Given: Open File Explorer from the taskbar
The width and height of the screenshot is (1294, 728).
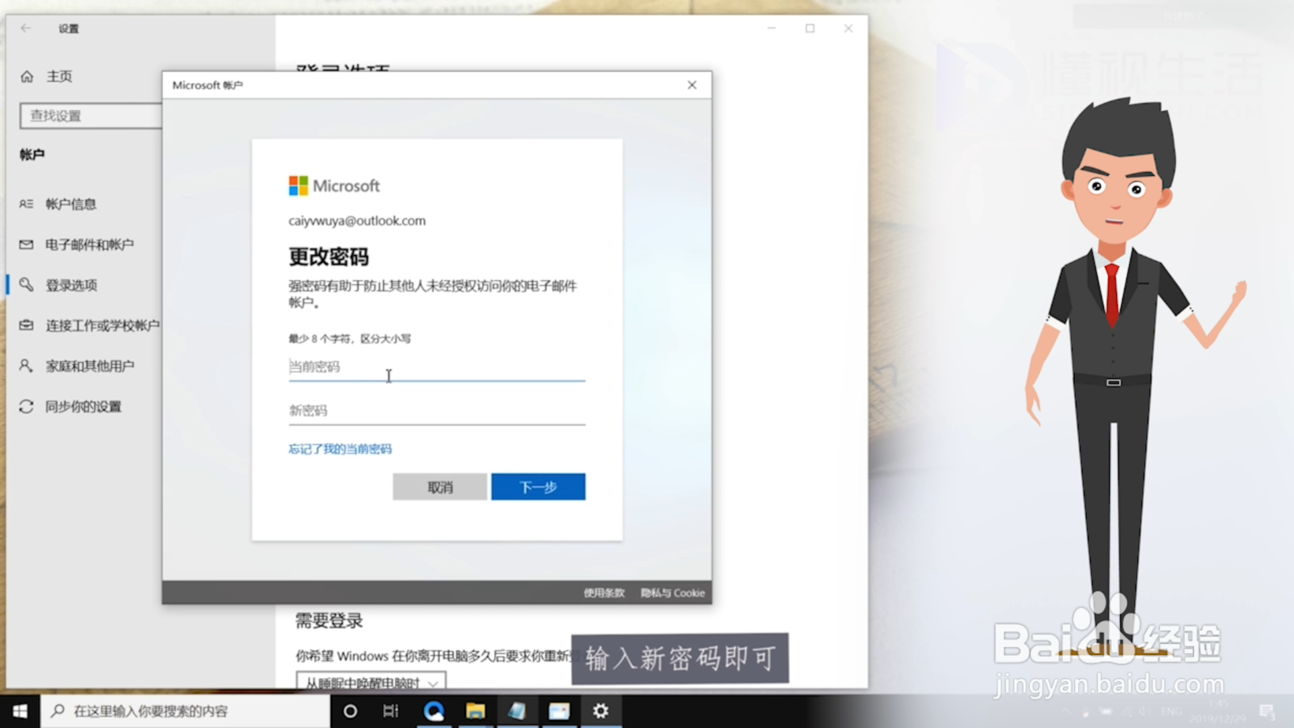Looking at the screenshot, I should point(476,710).
